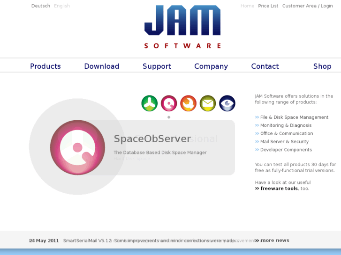The width and height of the screenshot is (341, 255).
Task: Select the pink SpaceObServer carousel icon
Action: [x=169, y=103]
